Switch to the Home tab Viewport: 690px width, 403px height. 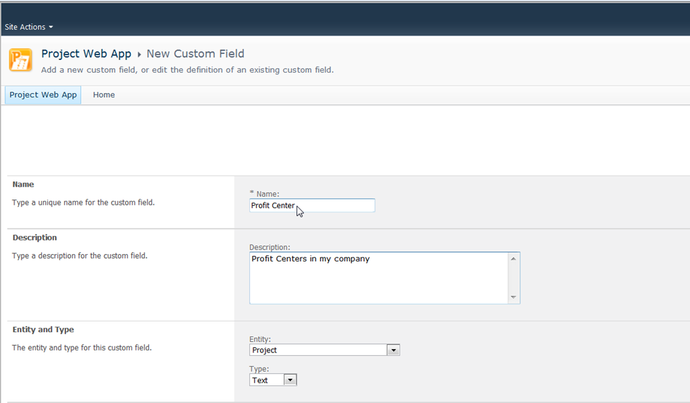click(x=104, y=95)
